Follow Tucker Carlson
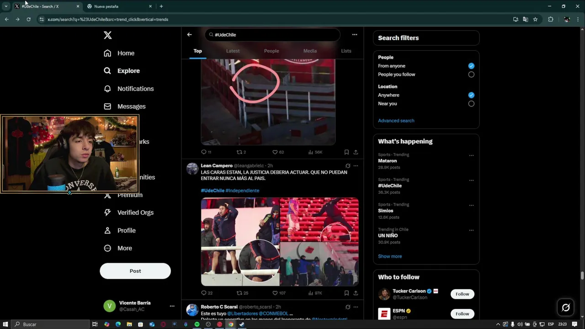 click(462, 294)
